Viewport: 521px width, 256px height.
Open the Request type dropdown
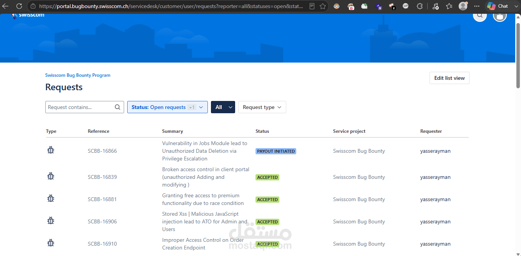pos(262,107)
